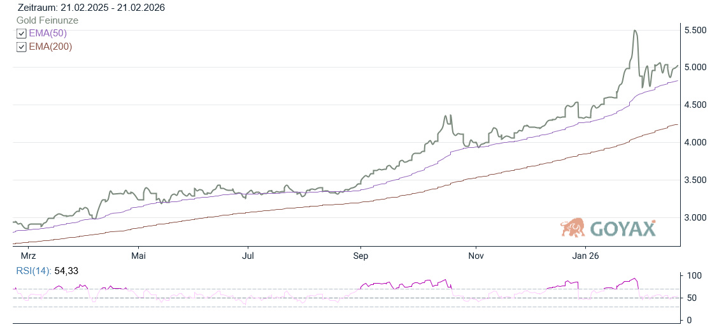Click the Sep label on time axis
The image size is (726, 327).
click(x=360, y=256)
